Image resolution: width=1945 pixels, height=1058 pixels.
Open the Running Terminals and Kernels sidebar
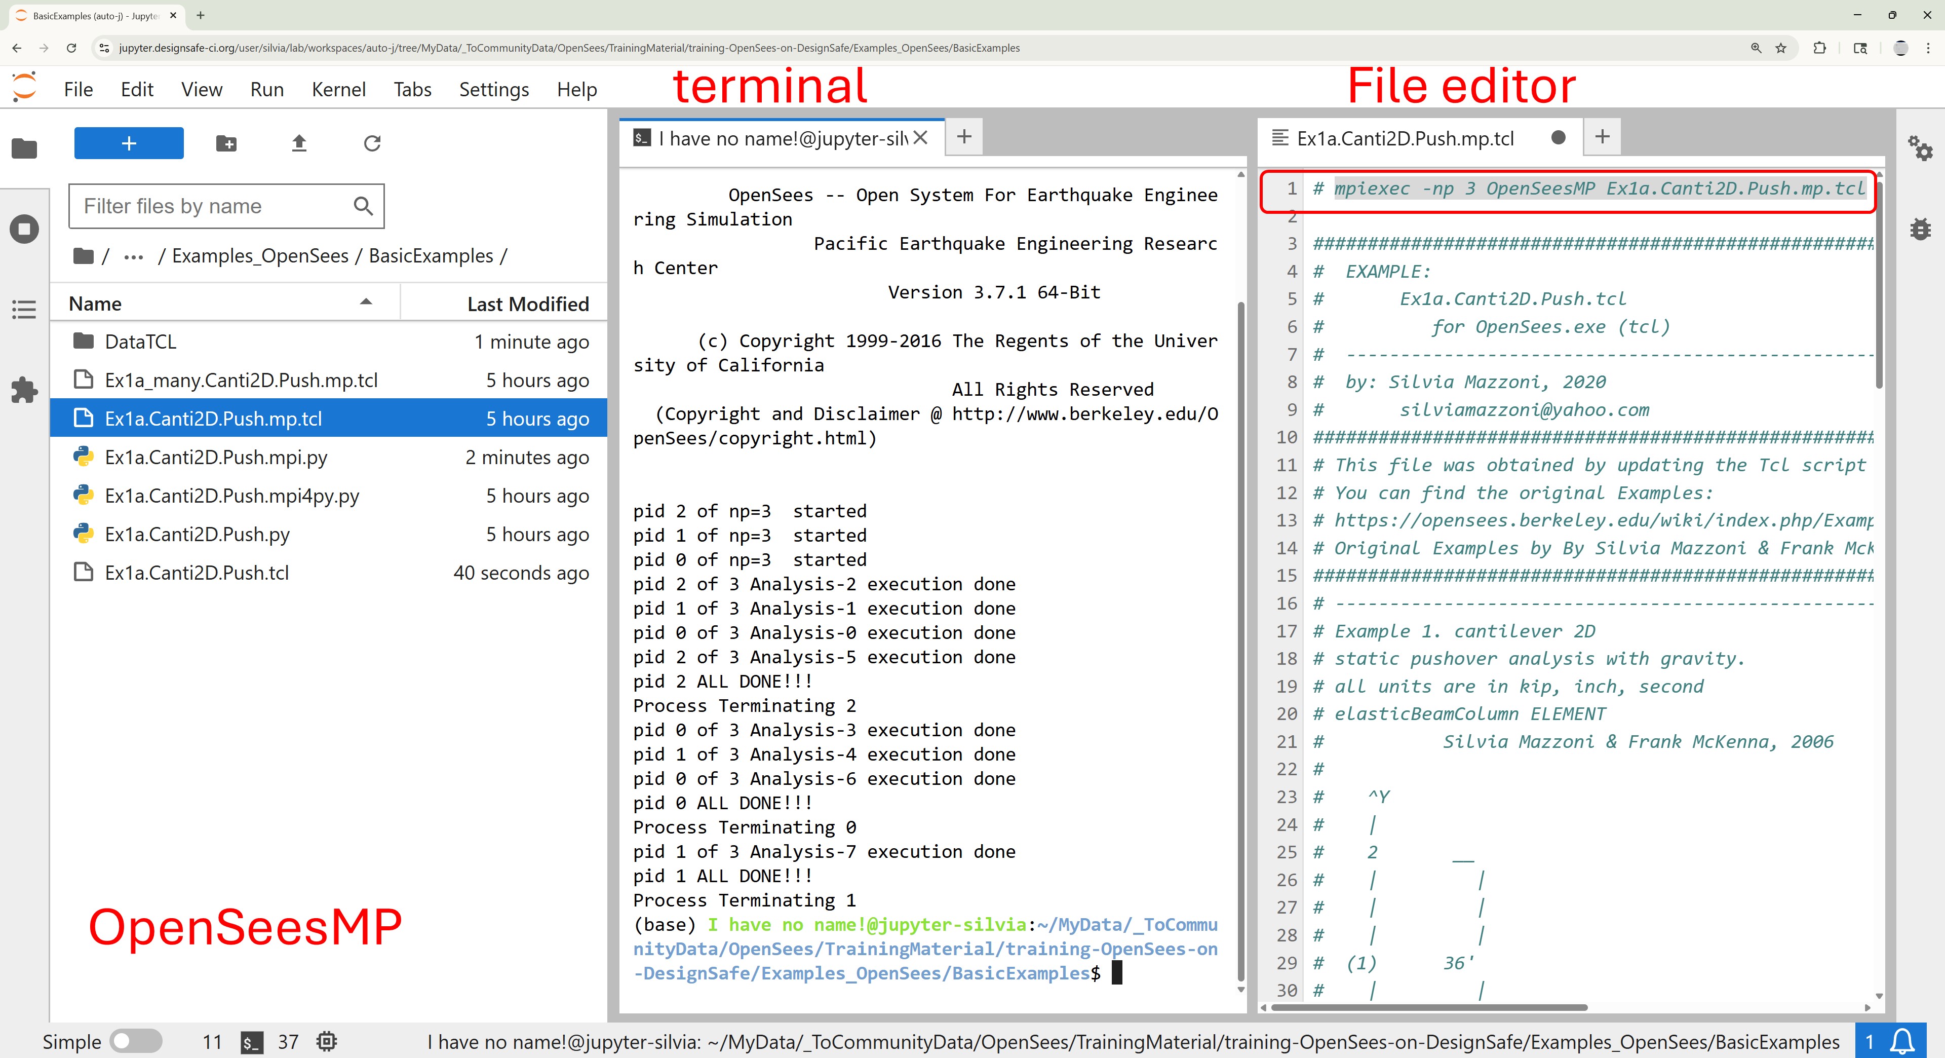coord(24,229)
